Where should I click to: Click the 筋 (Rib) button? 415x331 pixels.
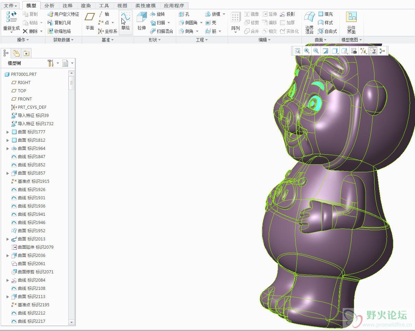(211, 31)
